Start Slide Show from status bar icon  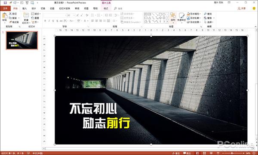tap(218, 153)
